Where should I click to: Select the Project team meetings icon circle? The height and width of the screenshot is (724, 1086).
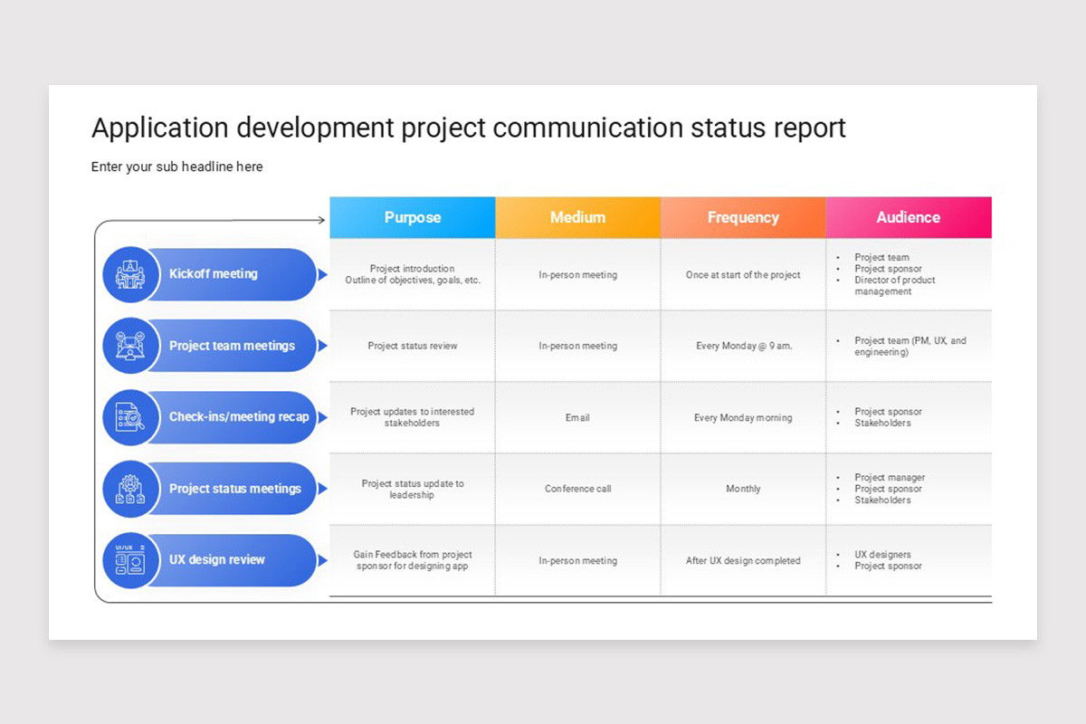131,346
